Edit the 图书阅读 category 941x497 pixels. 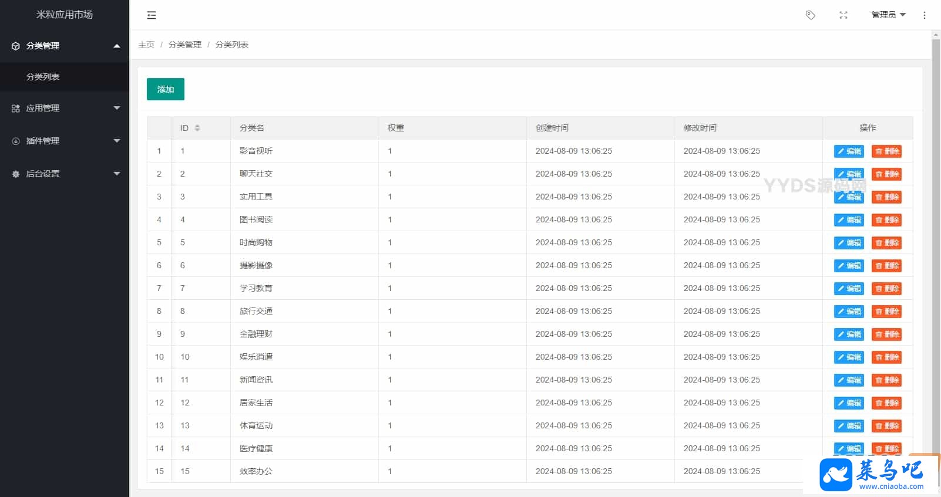coord(849,220)
